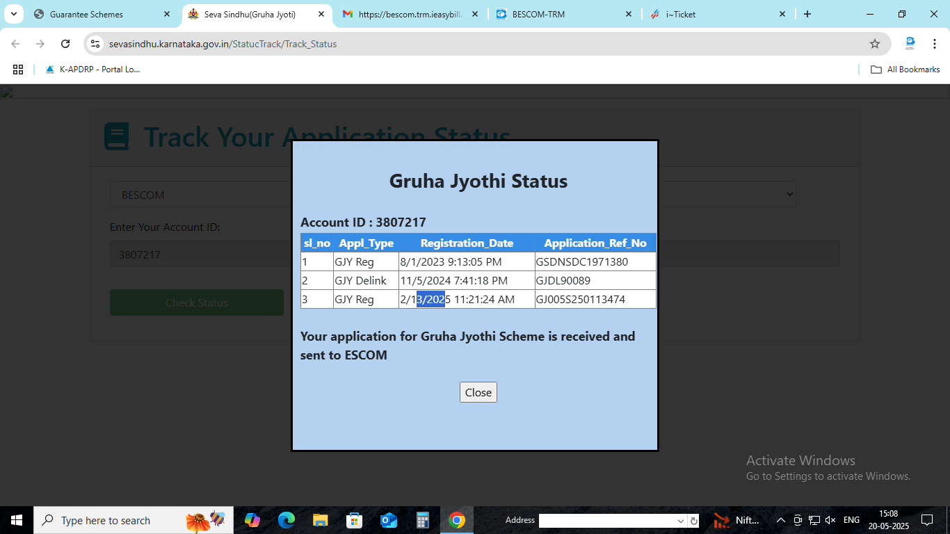
Task: Open the Nifty stock widget on taskbar
Action: pyautogui.click(x=737, y=520)
